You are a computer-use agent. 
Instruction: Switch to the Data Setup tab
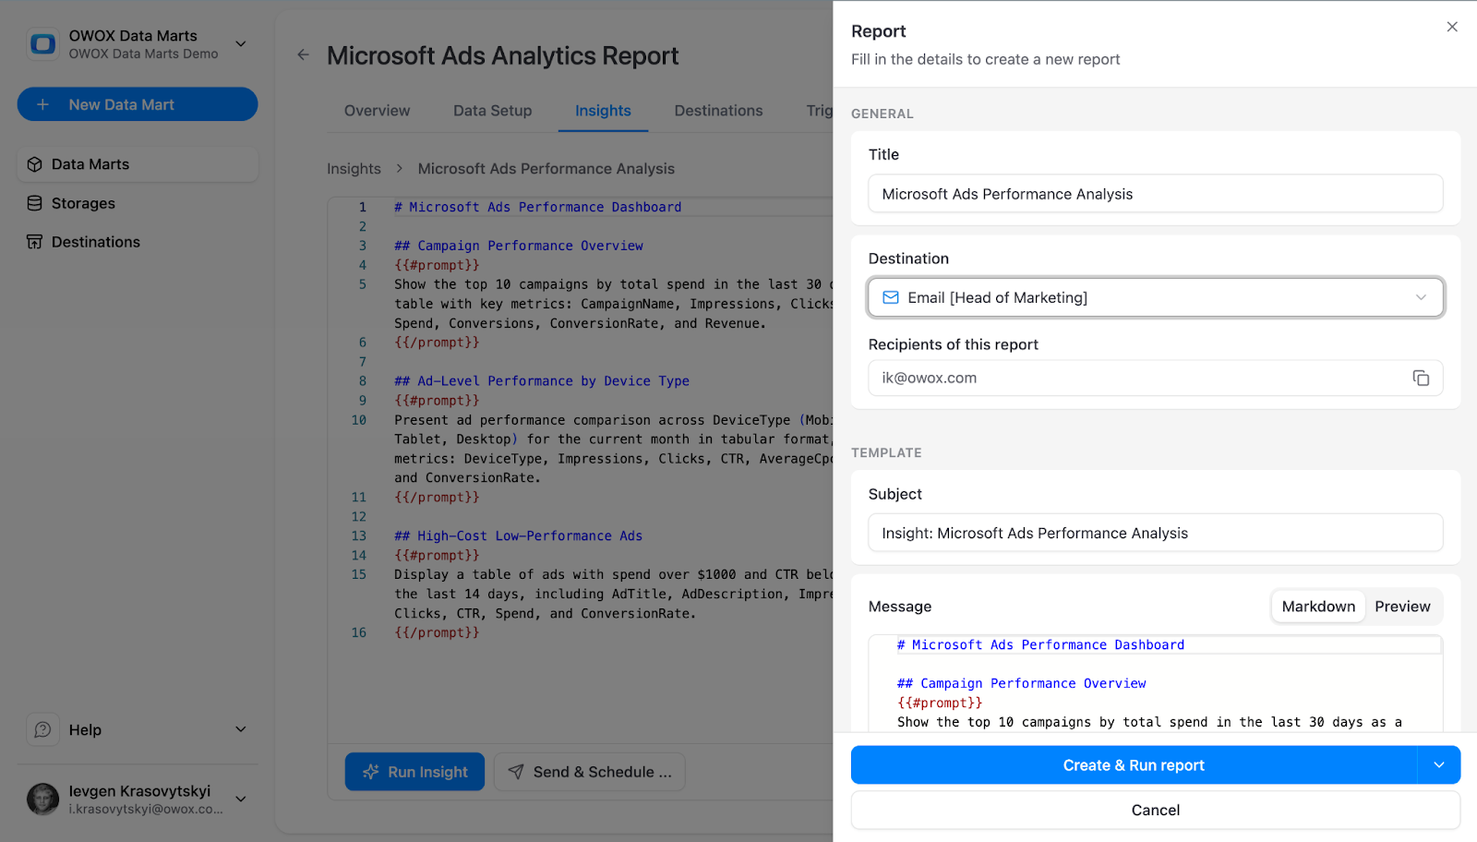point(492,110)
